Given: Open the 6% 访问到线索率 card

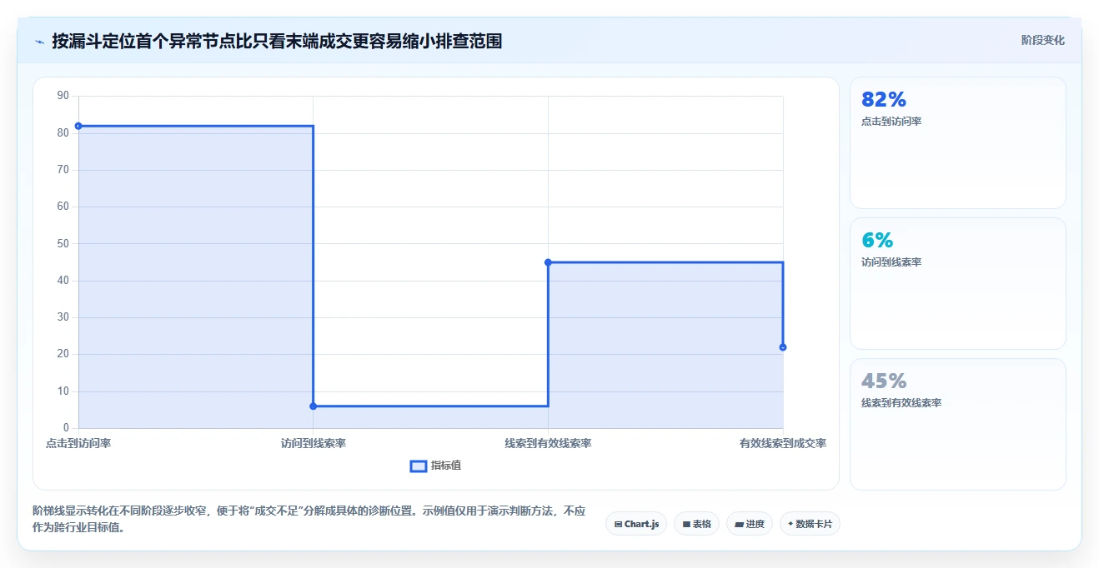Looking at the screenshot, I should pos(957,283).
